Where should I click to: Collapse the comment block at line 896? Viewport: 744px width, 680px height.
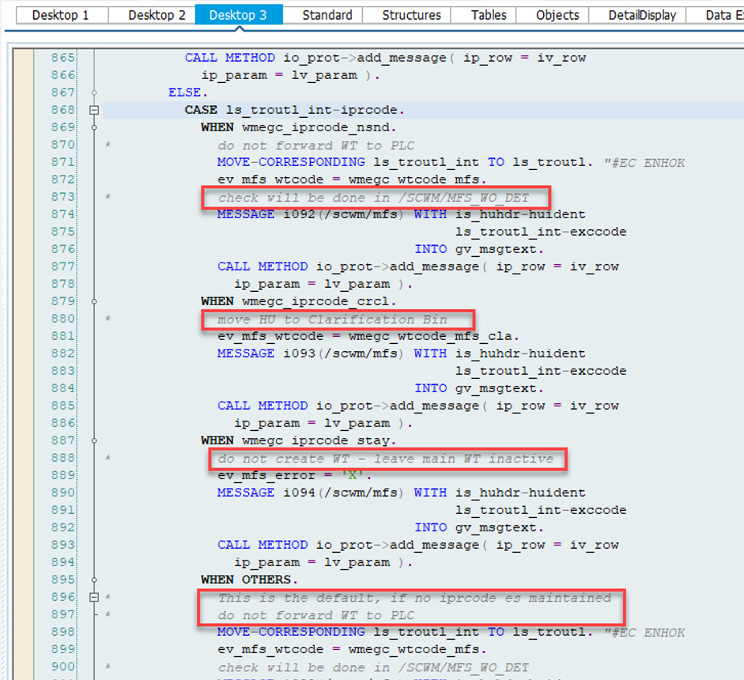(94, 597)
